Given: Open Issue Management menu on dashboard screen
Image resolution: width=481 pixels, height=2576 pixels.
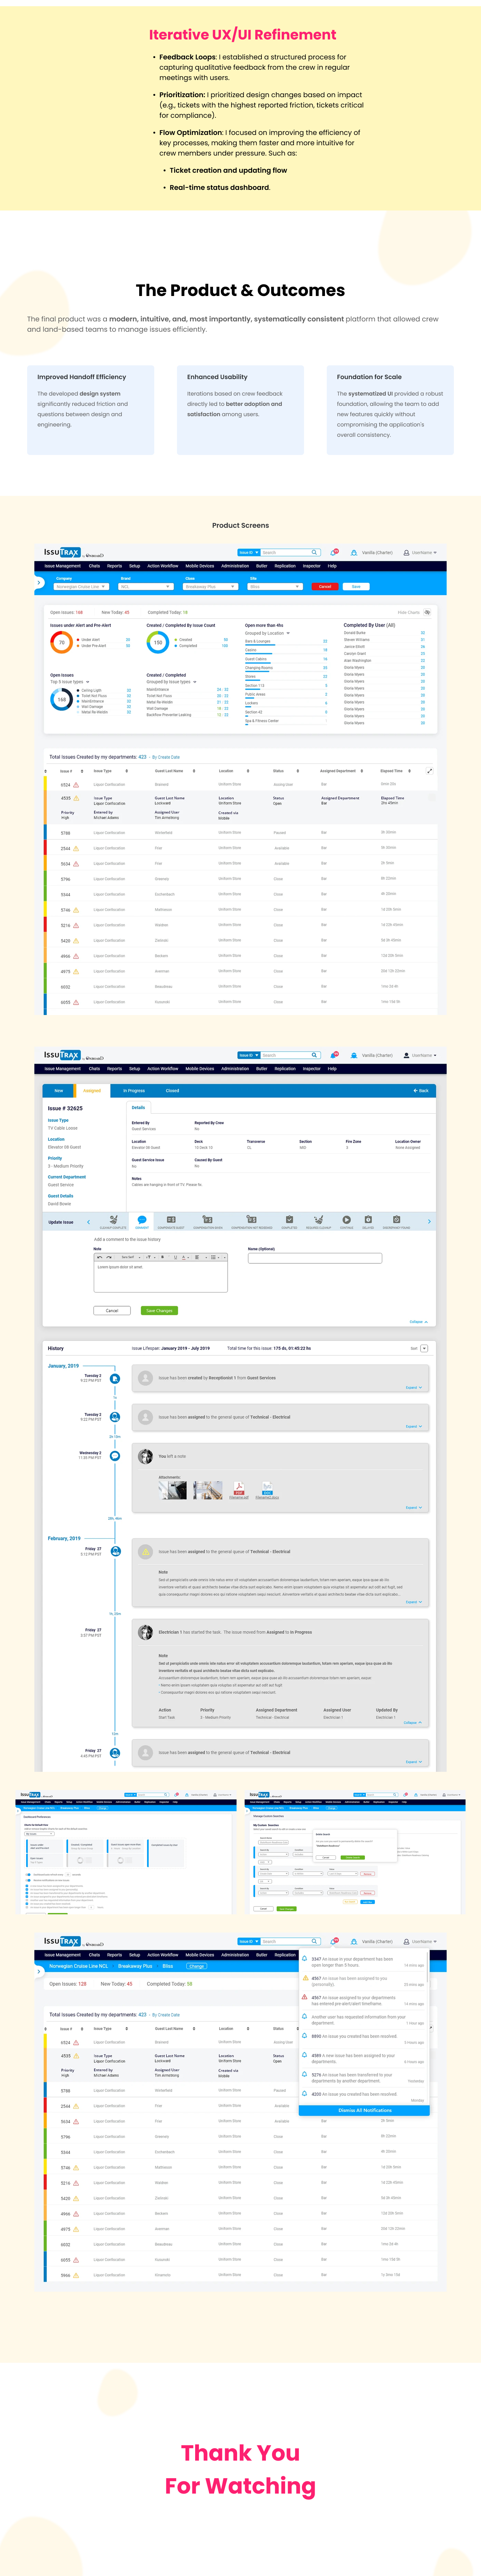Looking at the screenshot, I should 63,566.
